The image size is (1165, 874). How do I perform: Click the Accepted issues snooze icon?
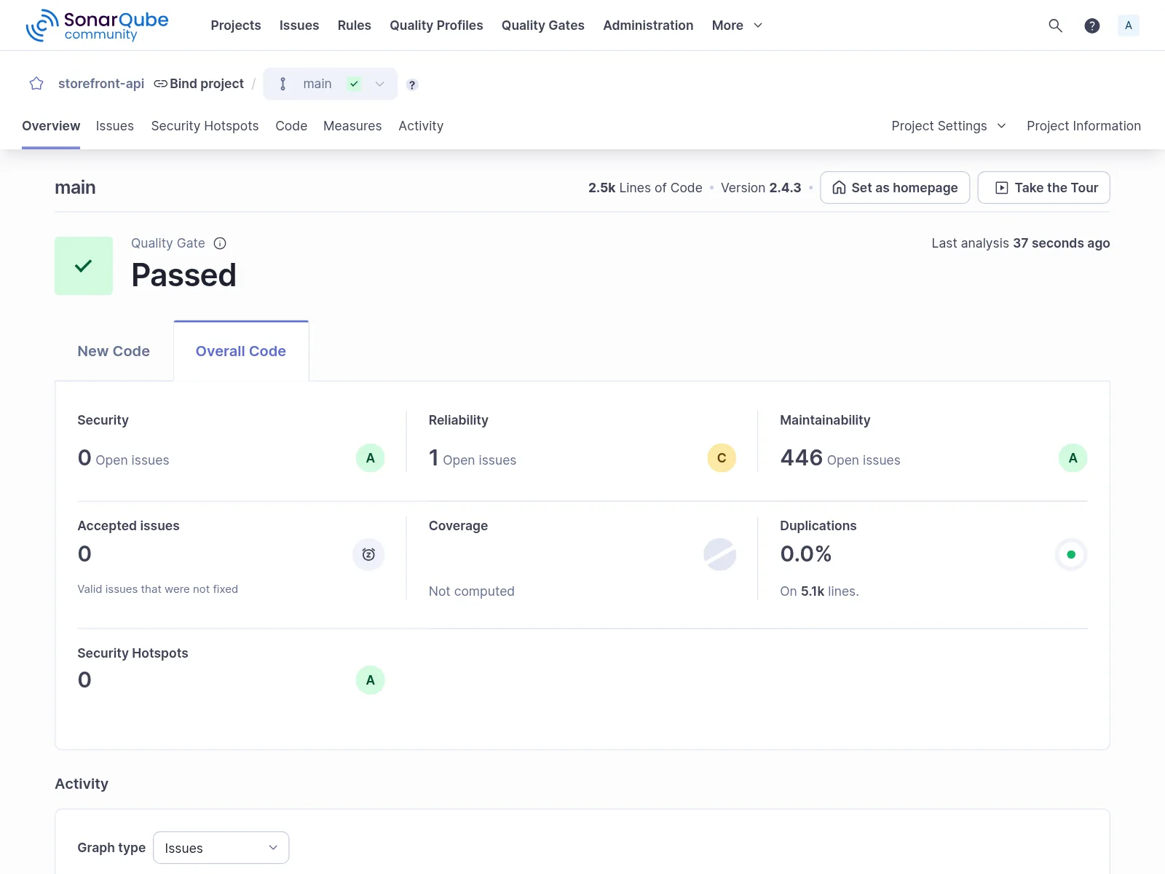click(368, 555)
